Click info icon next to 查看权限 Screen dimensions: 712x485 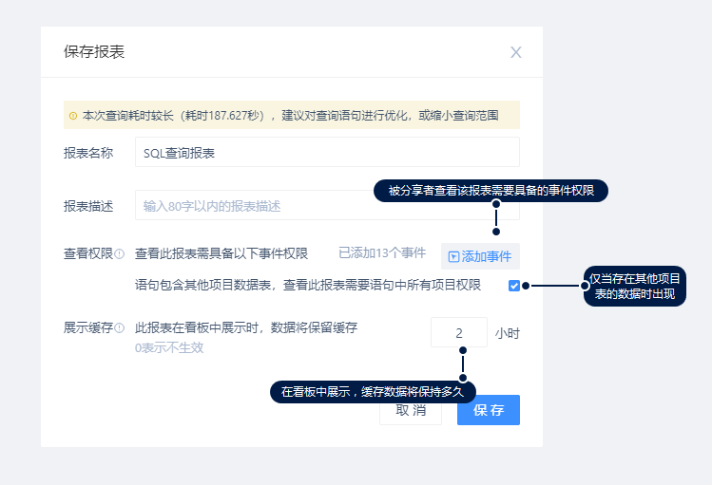(120, 253)
